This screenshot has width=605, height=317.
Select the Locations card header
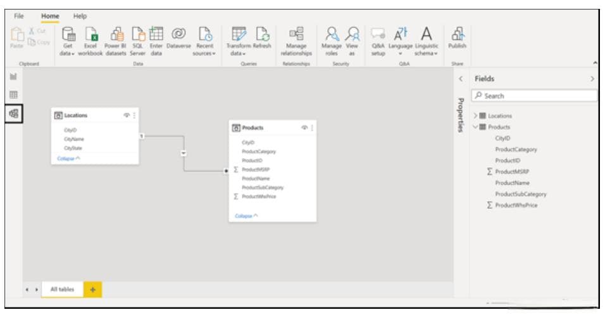[95, 115]
